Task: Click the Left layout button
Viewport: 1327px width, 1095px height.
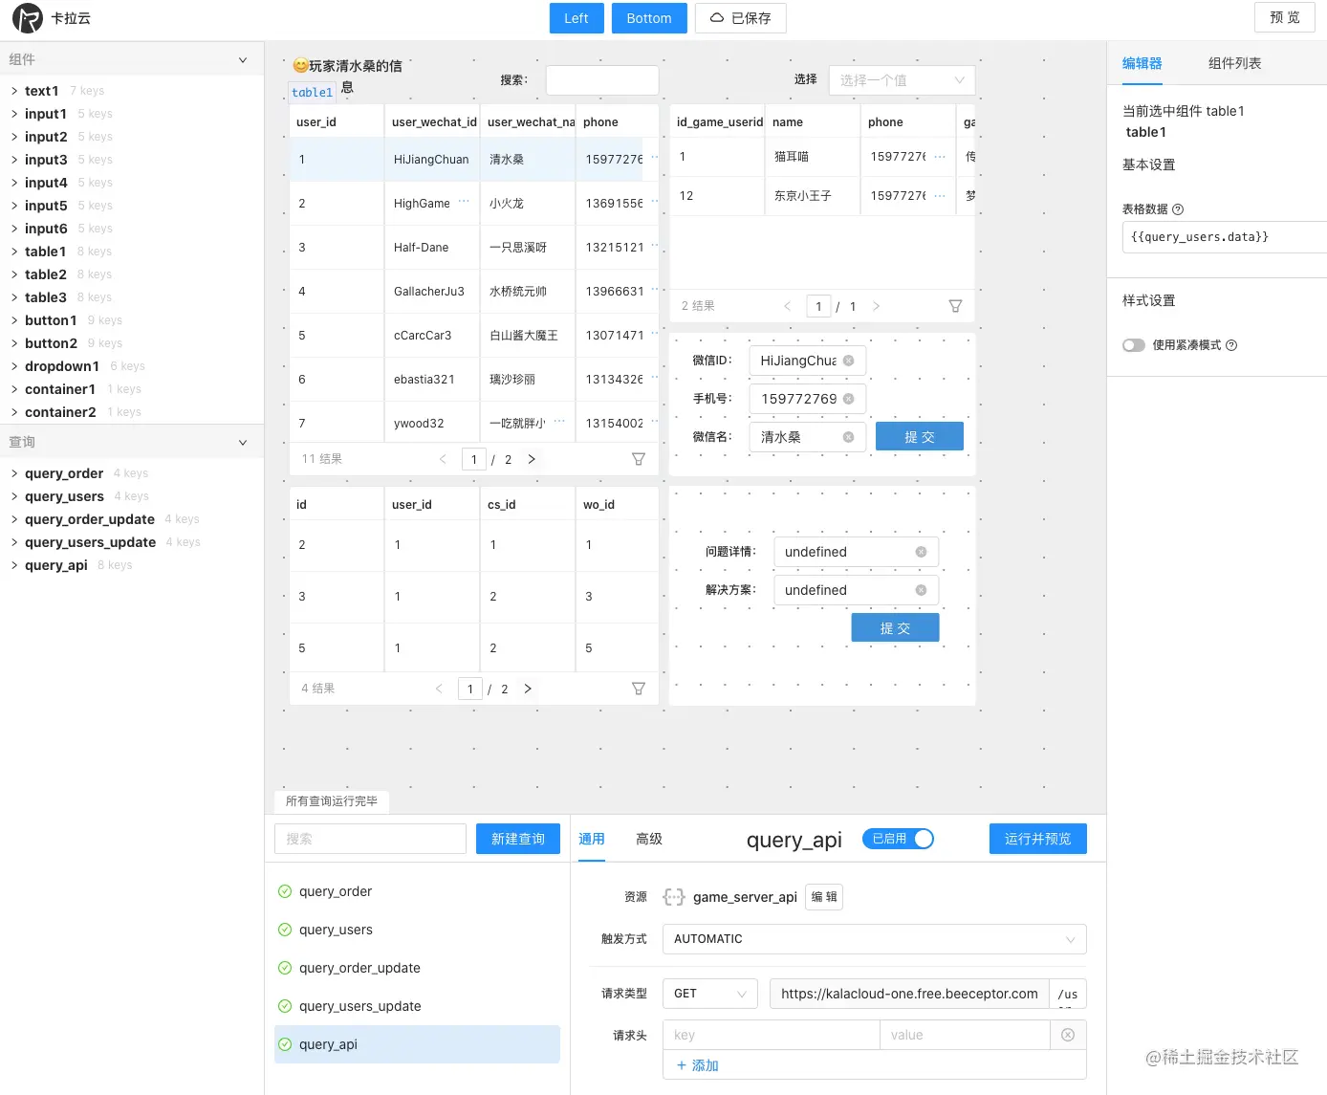Action: pos(576,18)
